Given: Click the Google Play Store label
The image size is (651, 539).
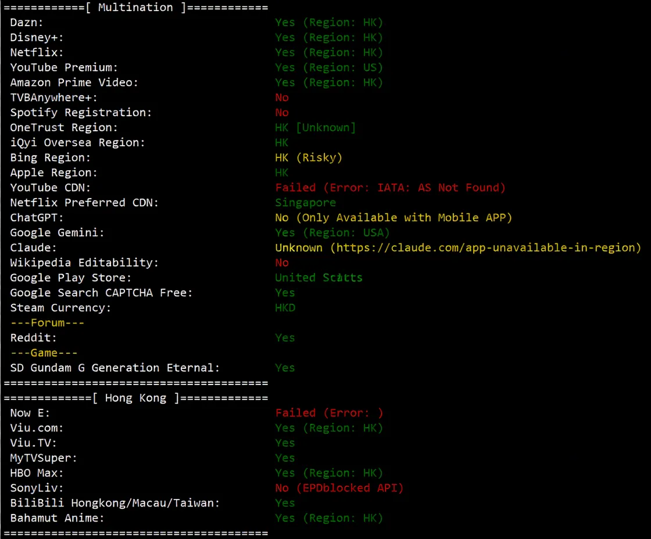Looking at the screenshot, I should (71, 278).
